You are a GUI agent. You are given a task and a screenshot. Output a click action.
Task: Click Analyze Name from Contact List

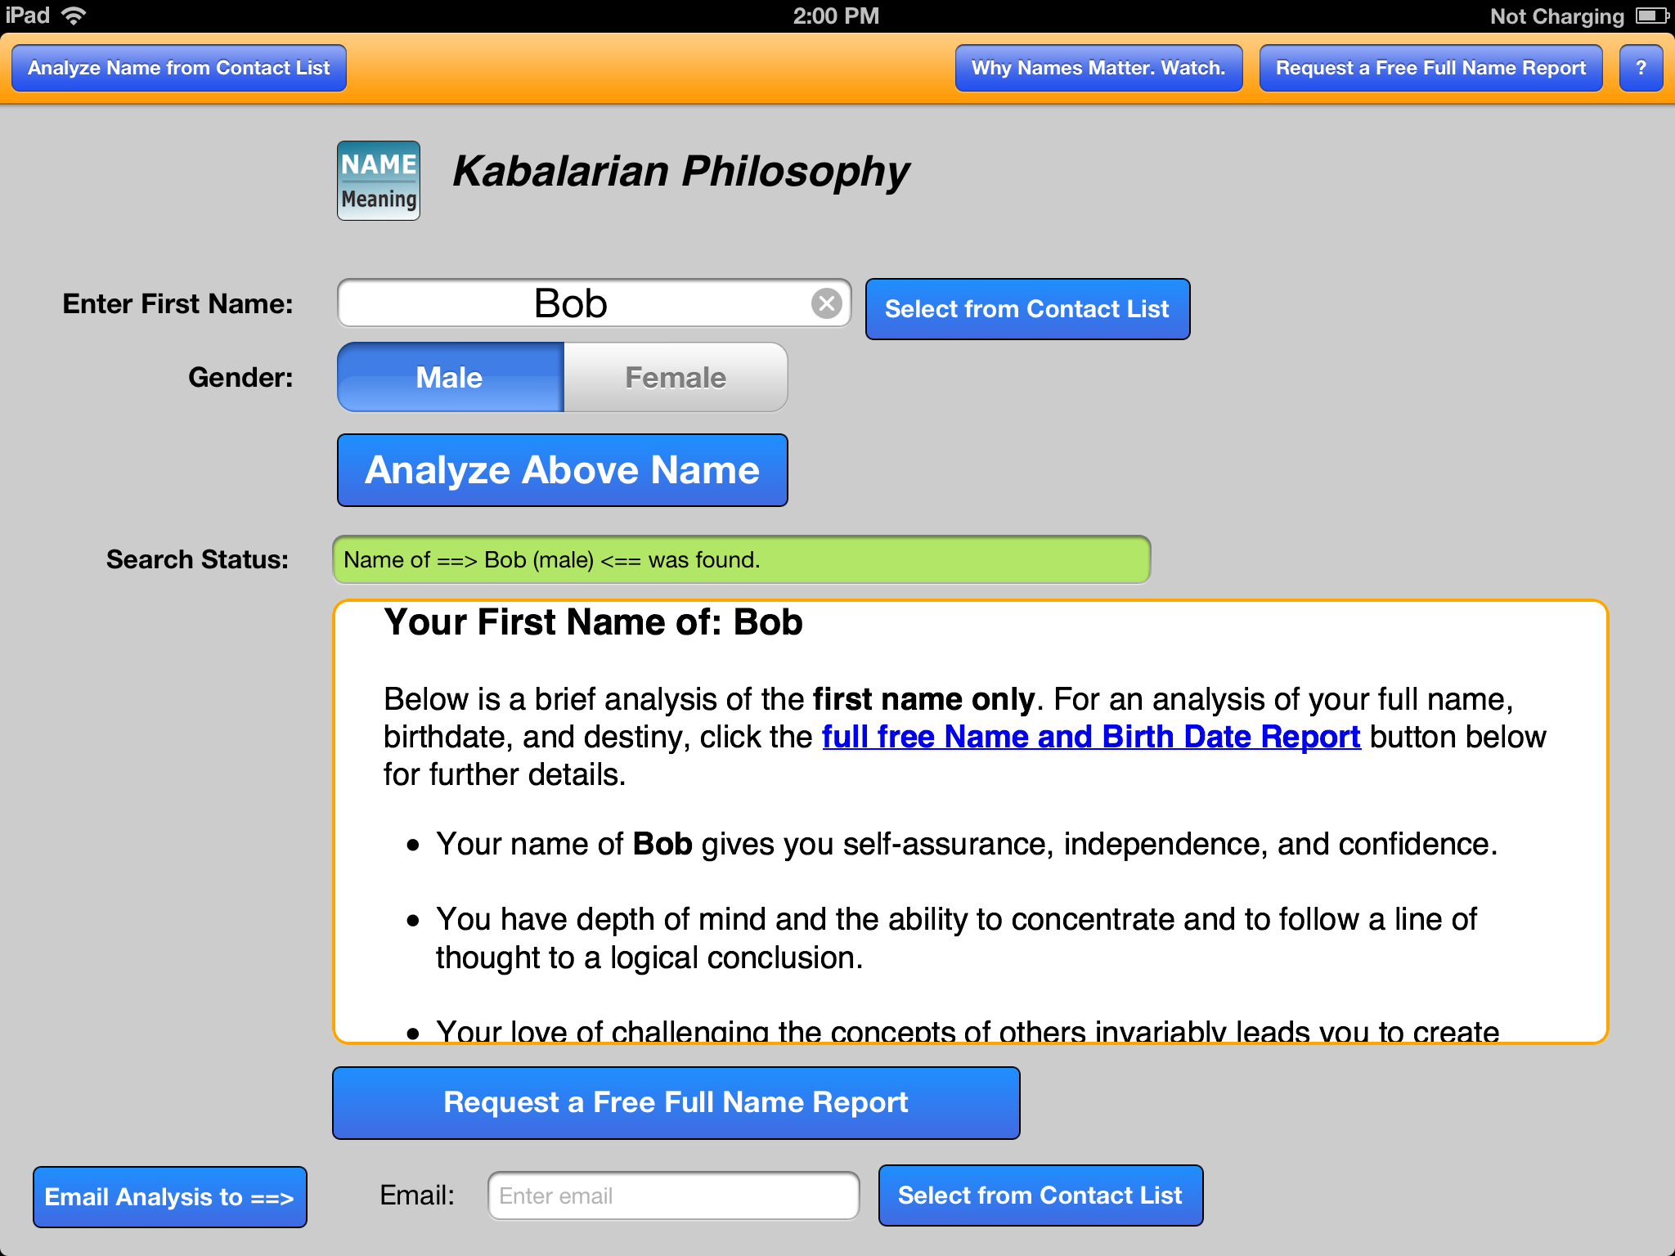pyautogui.click(x=179, y=68)
